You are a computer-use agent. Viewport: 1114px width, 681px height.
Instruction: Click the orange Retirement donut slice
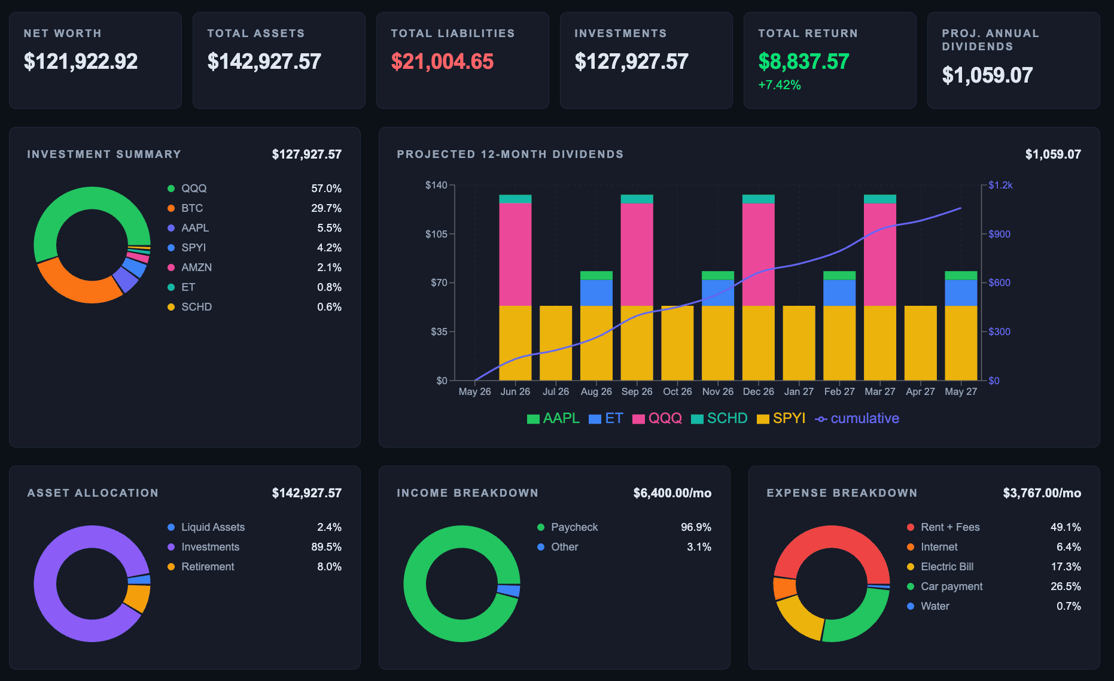(x=137, y=598)
